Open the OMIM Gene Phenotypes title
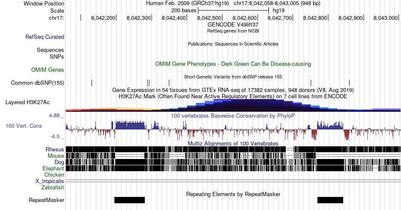 tap(233, 64)
